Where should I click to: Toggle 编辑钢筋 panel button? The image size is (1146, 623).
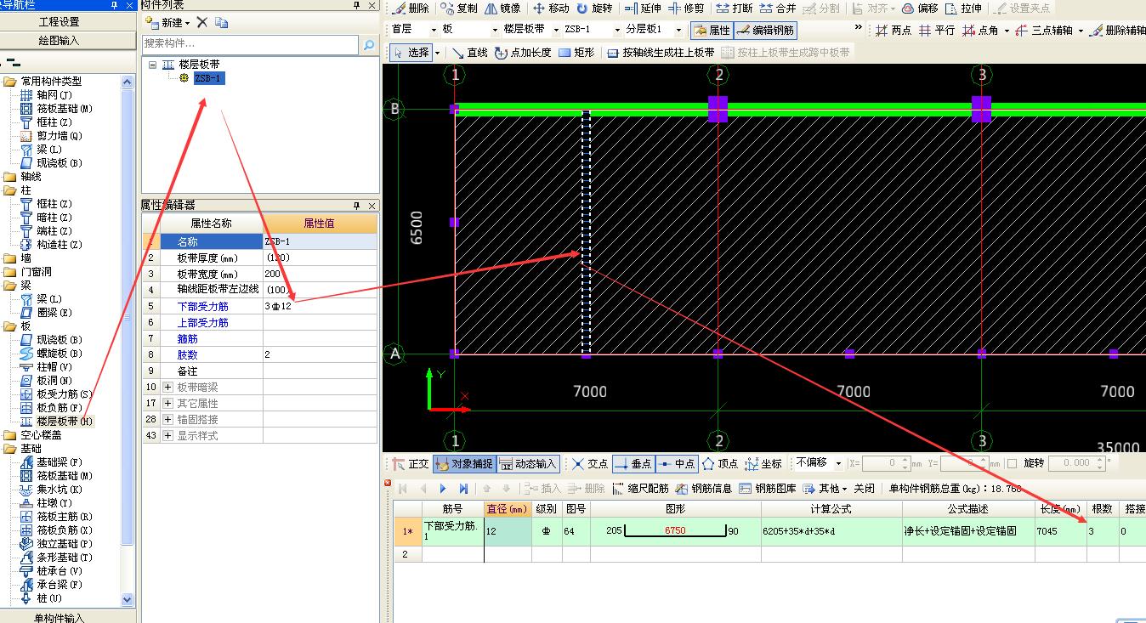click(765, 30)
